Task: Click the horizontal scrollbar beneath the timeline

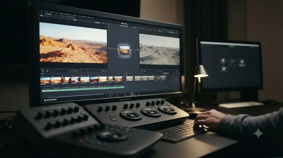Action: coord(76,96)
